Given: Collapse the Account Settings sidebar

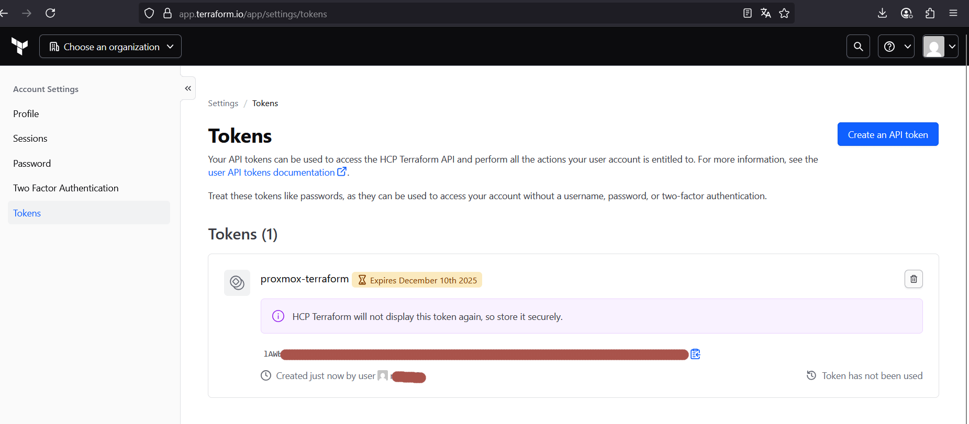Looking at the screenshot, I should coord(188,88).
